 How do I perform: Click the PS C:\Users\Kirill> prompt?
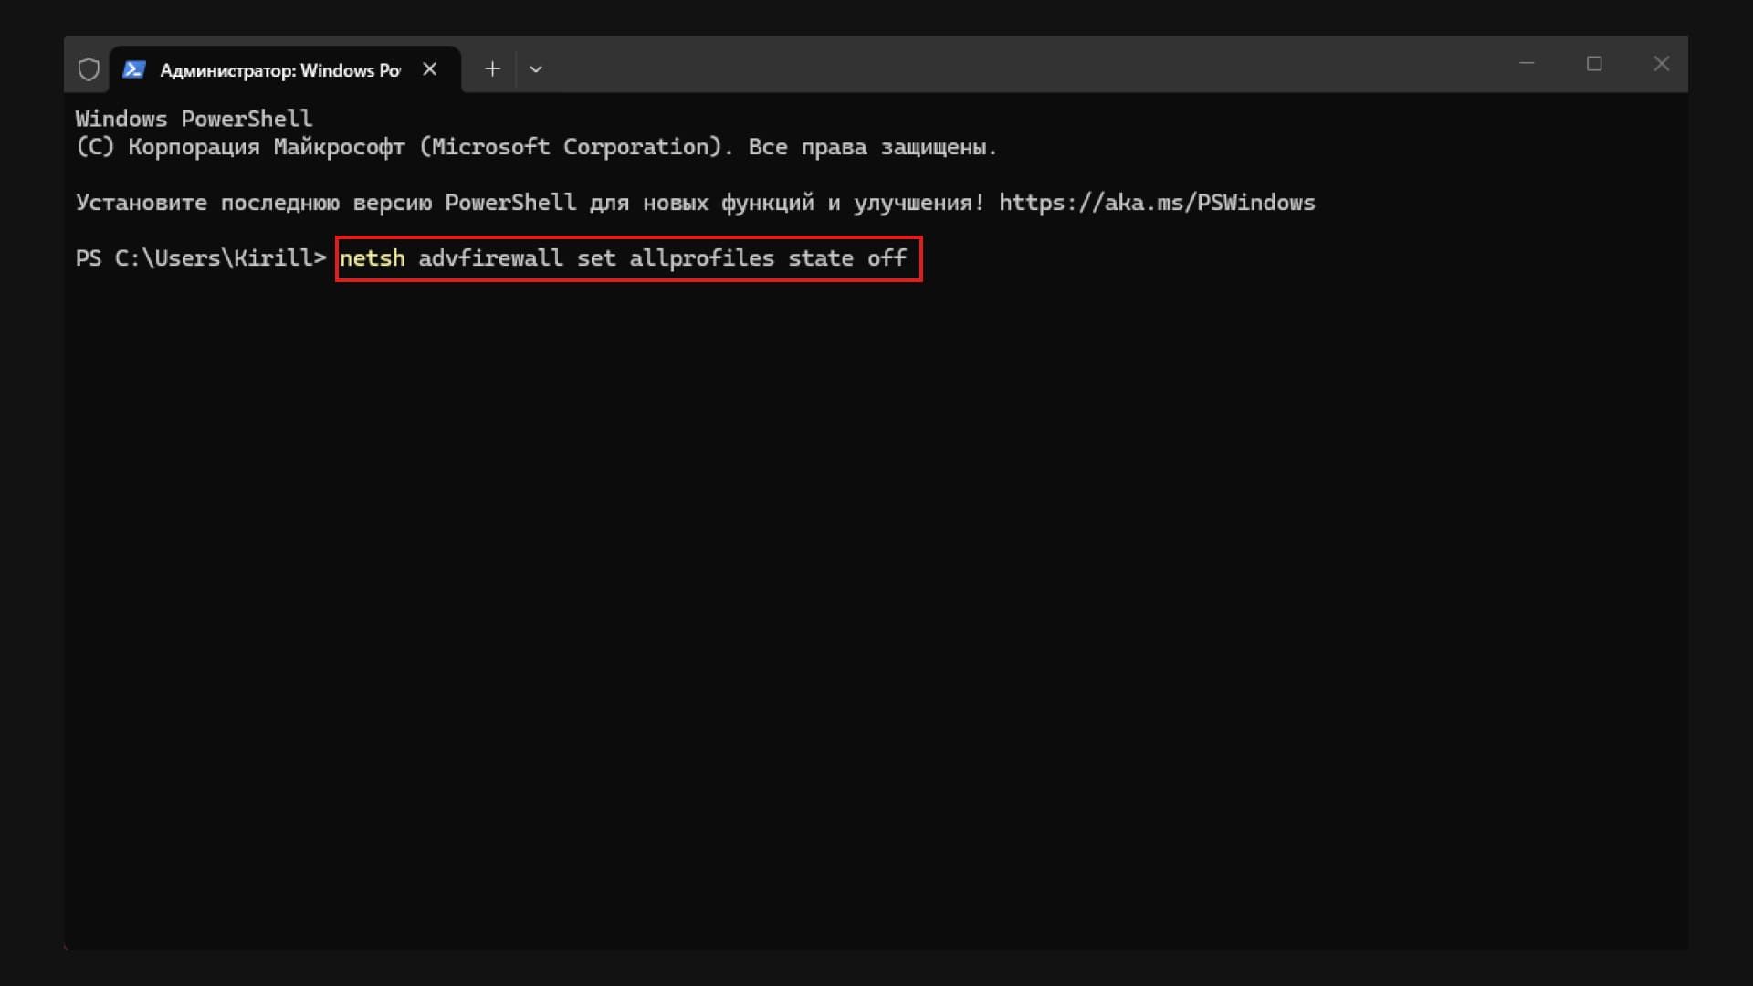coord(201,258)
